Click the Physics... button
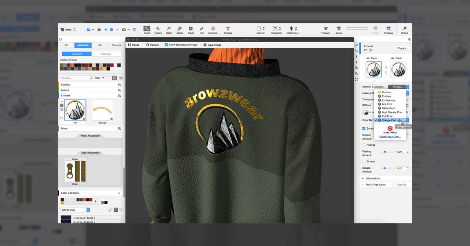The height and width of the screenshot is (246, 470). click(403, 48)
